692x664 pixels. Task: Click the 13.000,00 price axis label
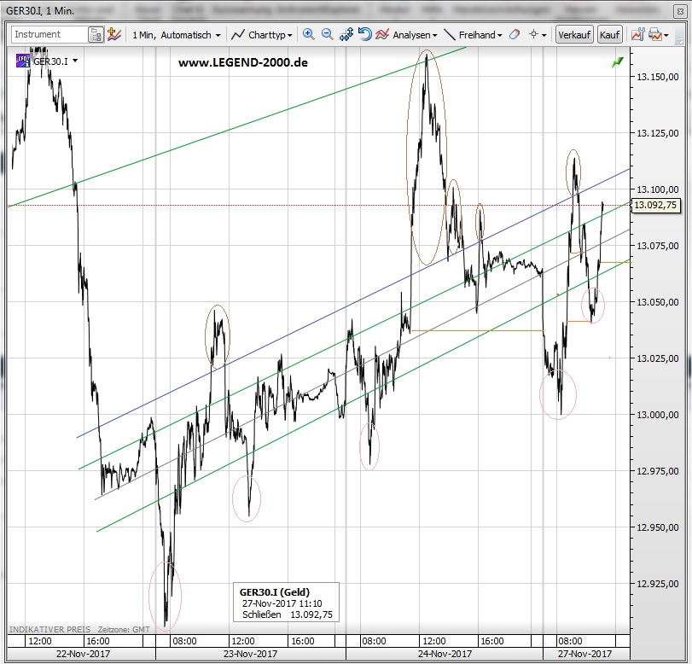pyautogui.click(x=657, y=415)
